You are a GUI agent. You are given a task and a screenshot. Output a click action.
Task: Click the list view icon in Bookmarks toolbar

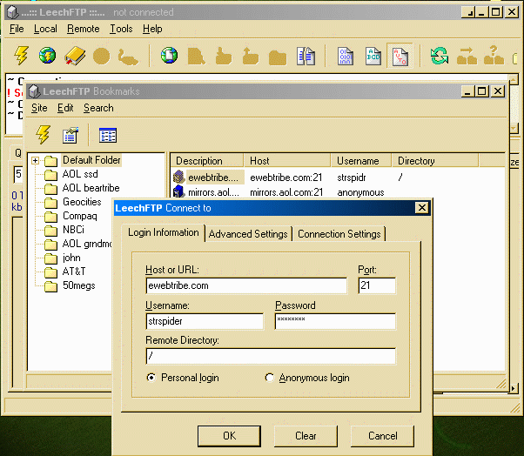coord(108,135)
